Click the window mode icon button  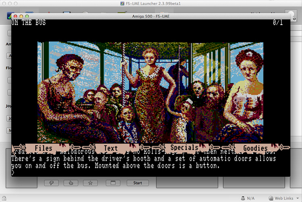click(113, 183)
